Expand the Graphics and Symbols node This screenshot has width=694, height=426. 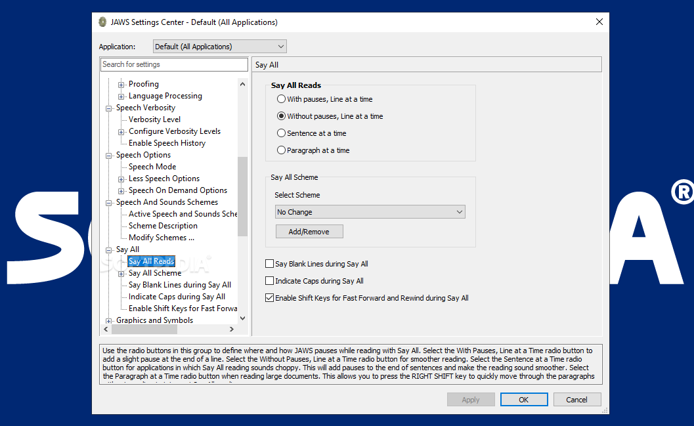[108, 321]
